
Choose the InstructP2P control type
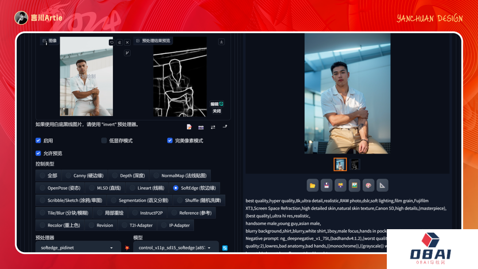(x=147, y=213)
